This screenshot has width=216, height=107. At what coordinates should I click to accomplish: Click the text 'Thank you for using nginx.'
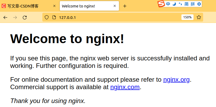pyautogui.click(x=48, y=101)
